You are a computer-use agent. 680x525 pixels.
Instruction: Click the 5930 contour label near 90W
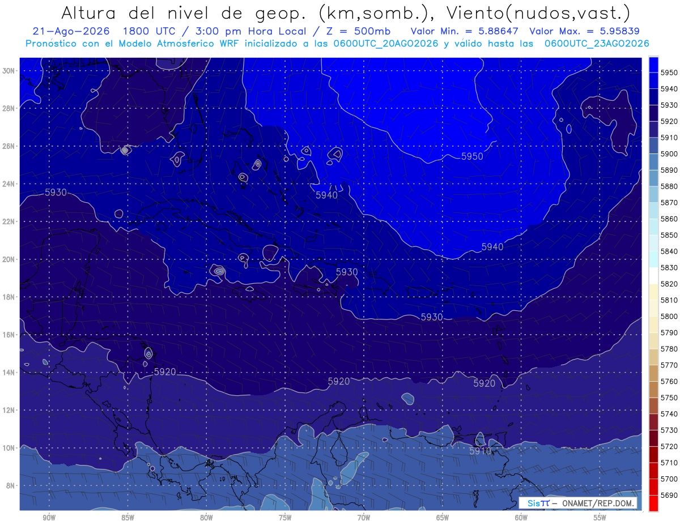click(56, 193)
